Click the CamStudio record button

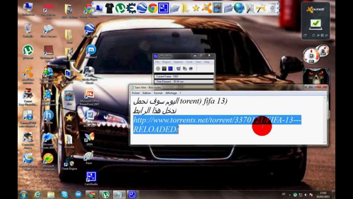click(x=158, y=69)
